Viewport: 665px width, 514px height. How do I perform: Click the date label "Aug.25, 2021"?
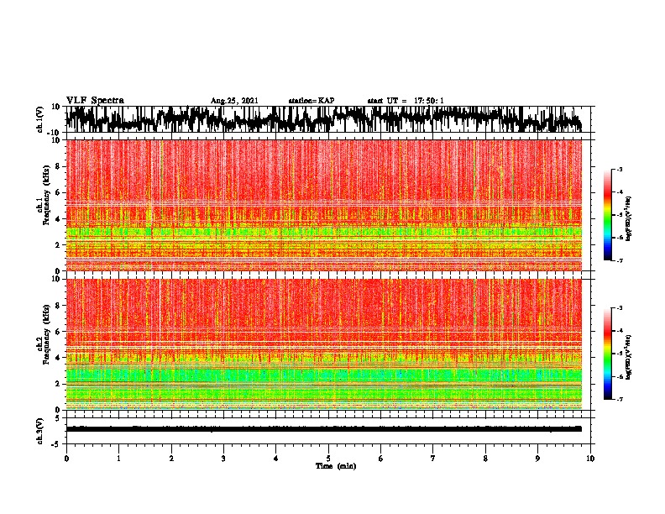coord(234,101)
